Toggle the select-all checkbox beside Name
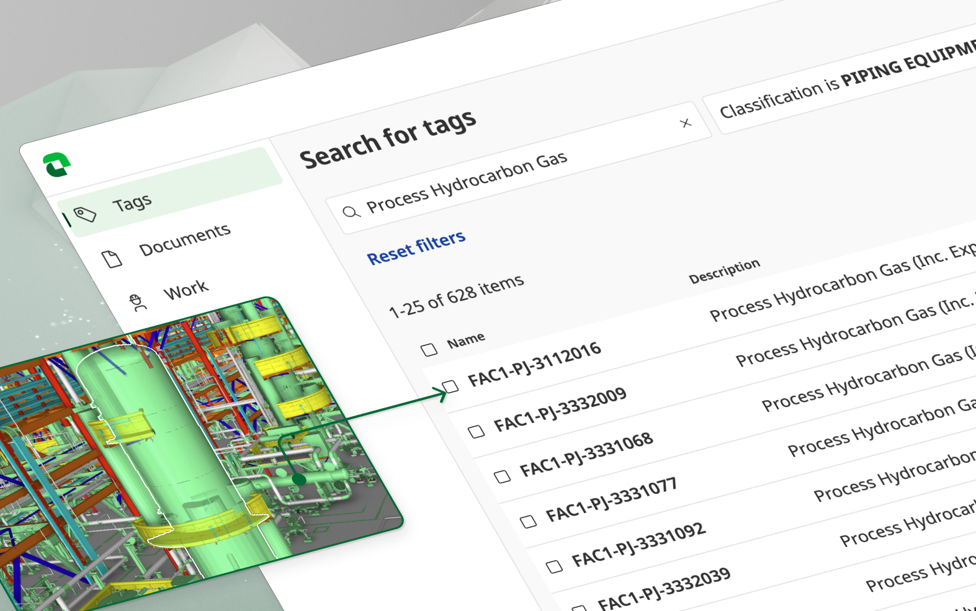Screen dimensions: 976x611 click(429, 350)
